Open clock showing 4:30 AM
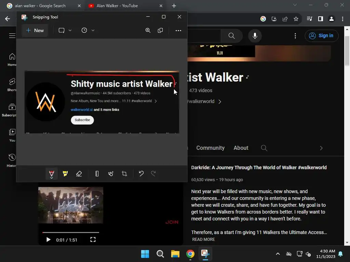 pos(326,254)
